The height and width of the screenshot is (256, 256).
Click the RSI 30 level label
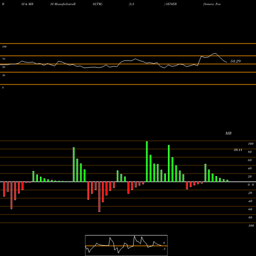click(x=4, y=75)
